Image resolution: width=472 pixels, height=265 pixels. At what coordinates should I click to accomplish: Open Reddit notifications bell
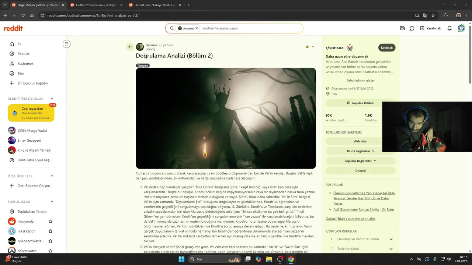[x=450, y=28]
